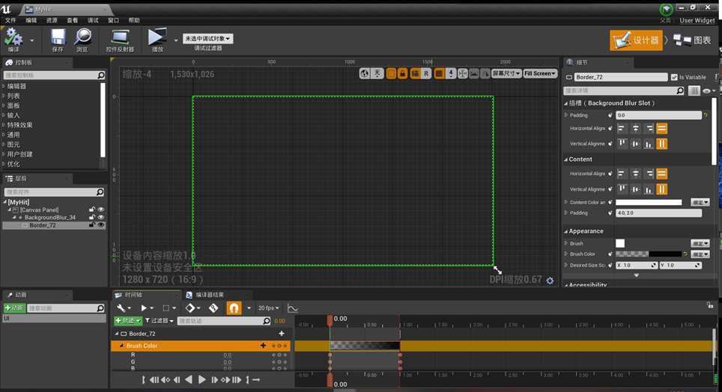The image size is (722, 392).
Task: Switch to the Compiler Results (编译器结果) tab
Action: [205, 295]
